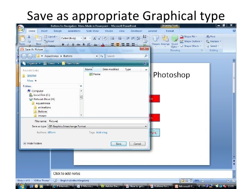
Task: Switch to the Design ribbon tab
Action: click(x=58, y=31)
